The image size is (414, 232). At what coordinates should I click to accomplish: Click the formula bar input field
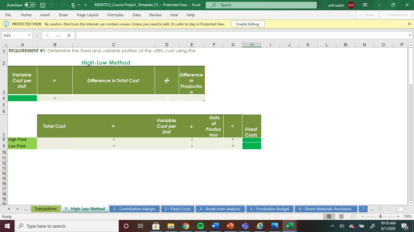(x=242, y=35)
